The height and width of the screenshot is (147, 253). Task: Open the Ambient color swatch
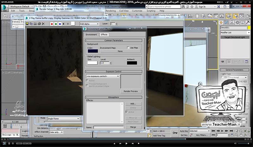pos(132,63)
